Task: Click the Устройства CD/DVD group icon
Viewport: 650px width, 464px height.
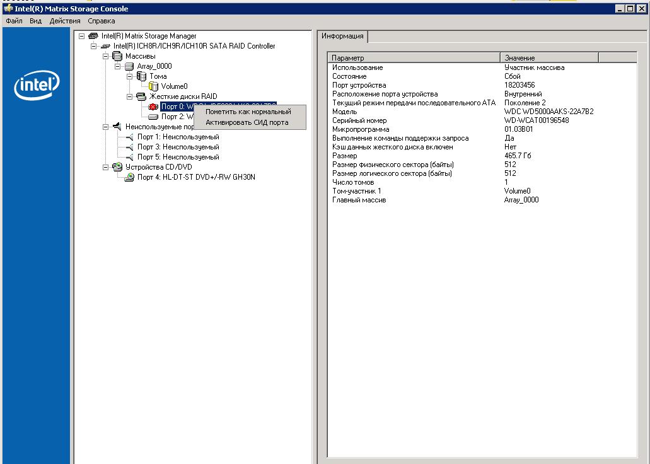Action: 117,166
